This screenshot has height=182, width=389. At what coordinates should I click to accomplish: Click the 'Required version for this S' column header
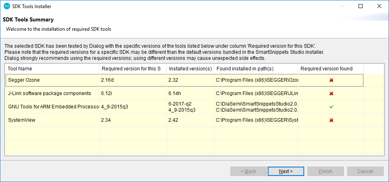coord(133,69)
